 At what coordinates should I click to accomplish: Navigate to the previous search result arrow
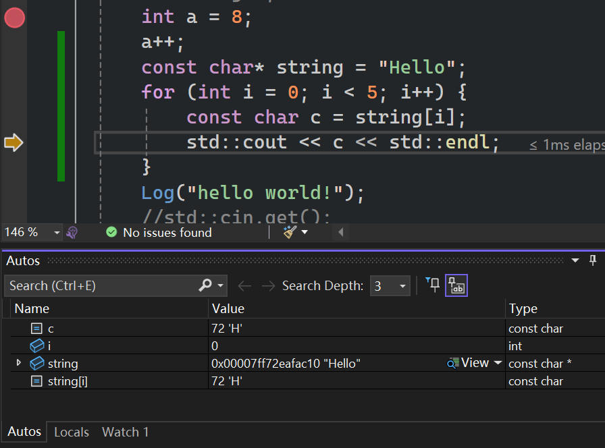[244, 286]
